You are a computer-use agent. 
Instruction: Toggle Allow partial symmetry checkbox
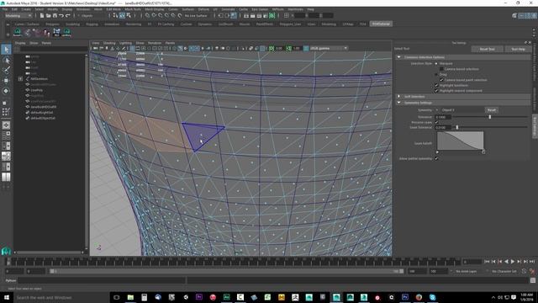coord(436,158)
